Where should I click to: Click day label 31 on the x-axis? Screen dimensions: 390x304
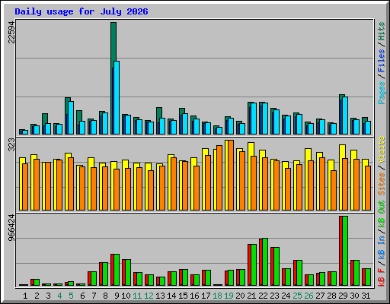click(x=366, y=296)
